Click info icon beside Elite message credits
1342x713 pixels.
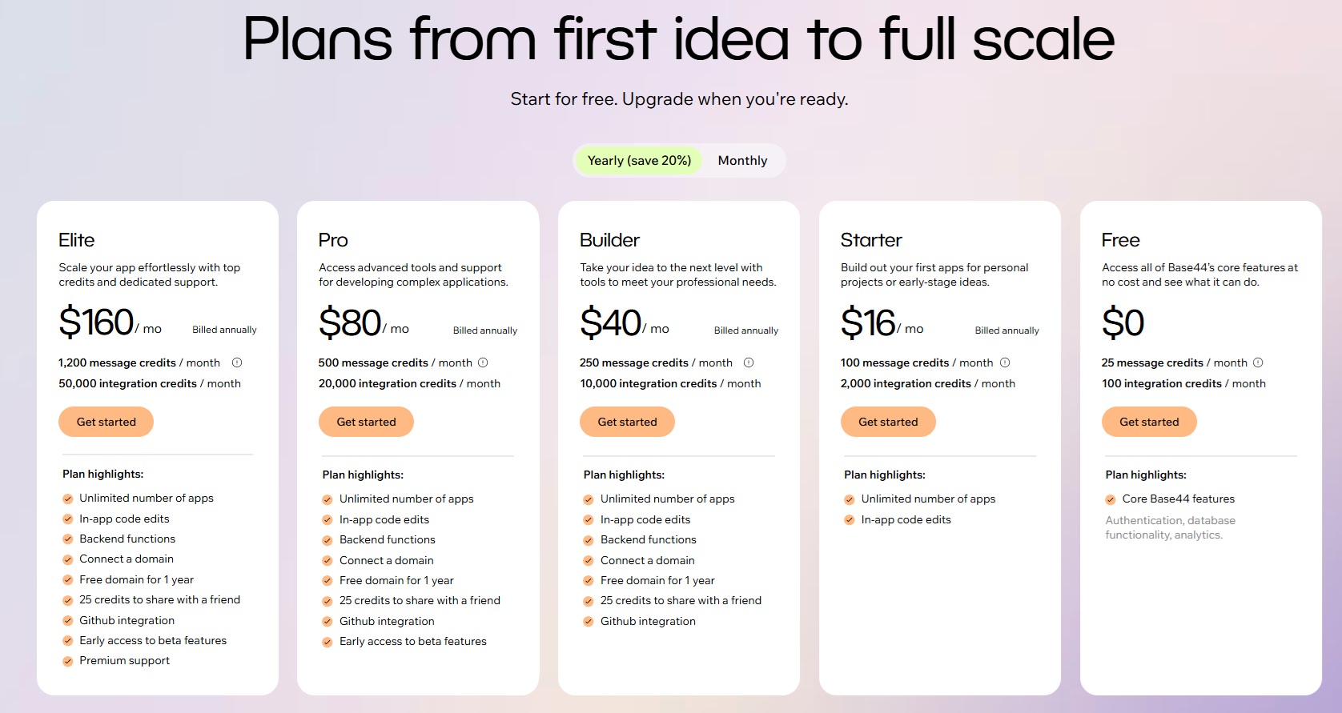(237, 363)
